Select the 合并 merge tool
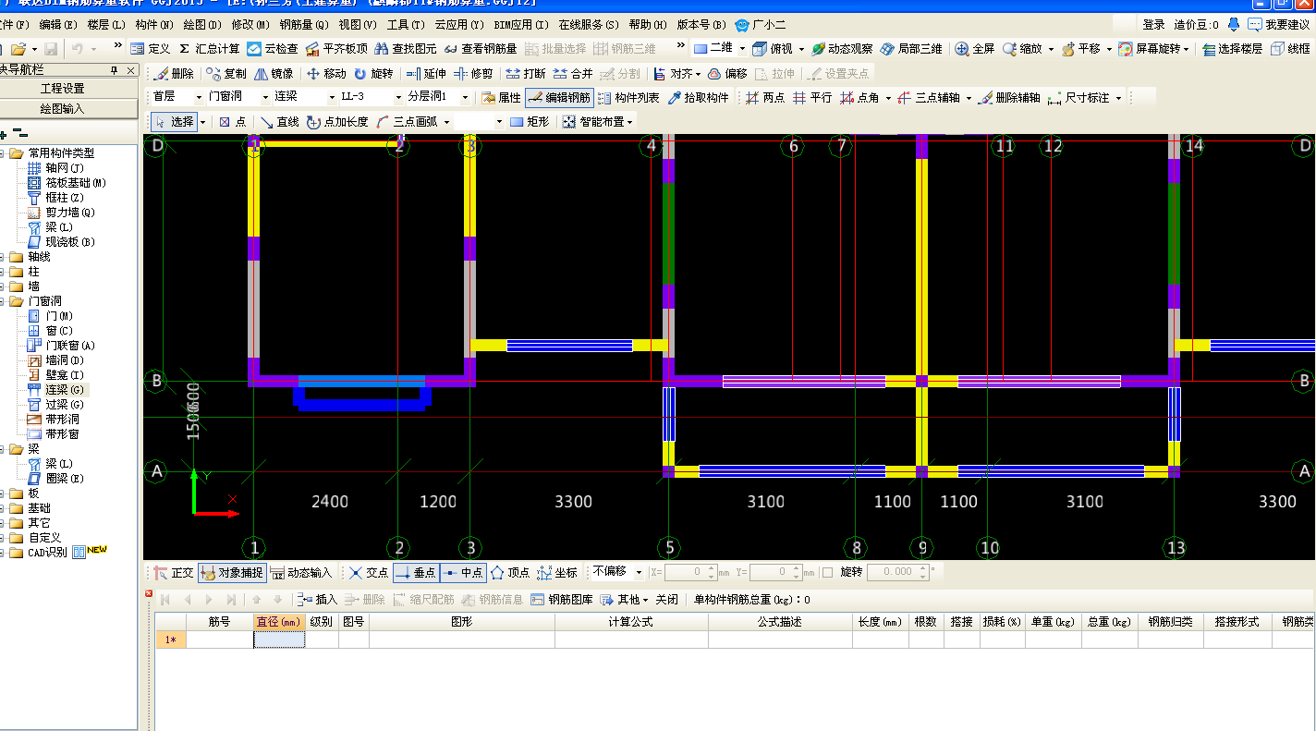Image resolution: width=1316 pixels, height=731 pixels. 573,73
